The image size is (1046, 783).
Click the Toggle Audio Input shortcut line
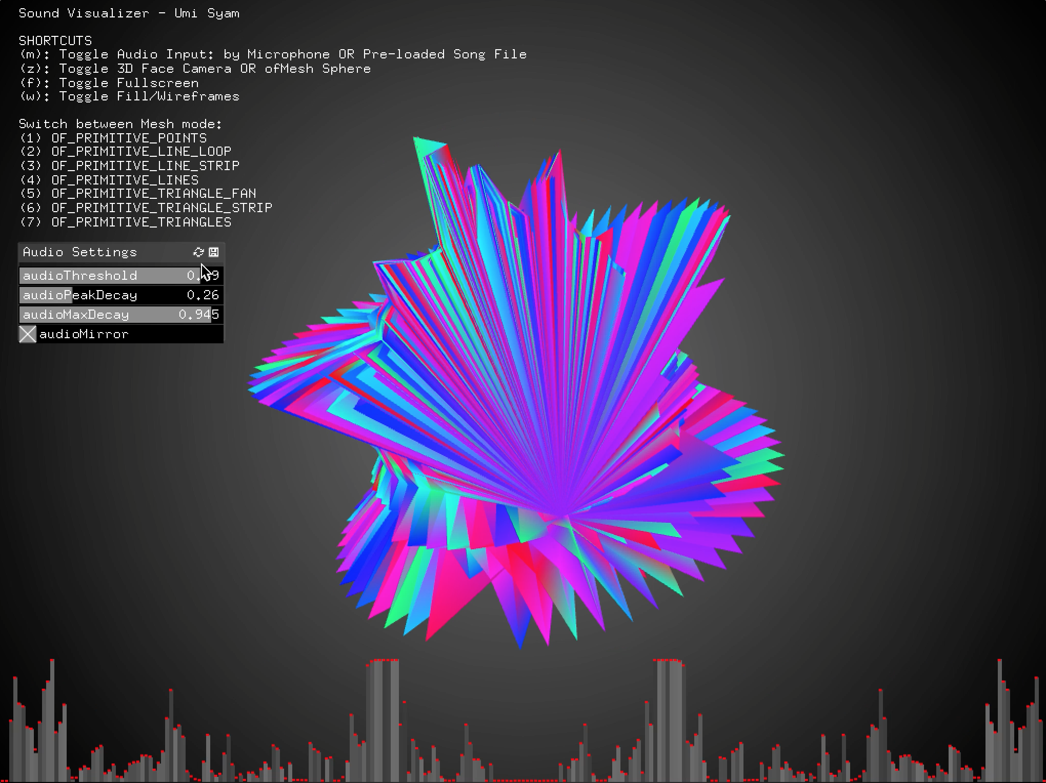tap(272, 54)
